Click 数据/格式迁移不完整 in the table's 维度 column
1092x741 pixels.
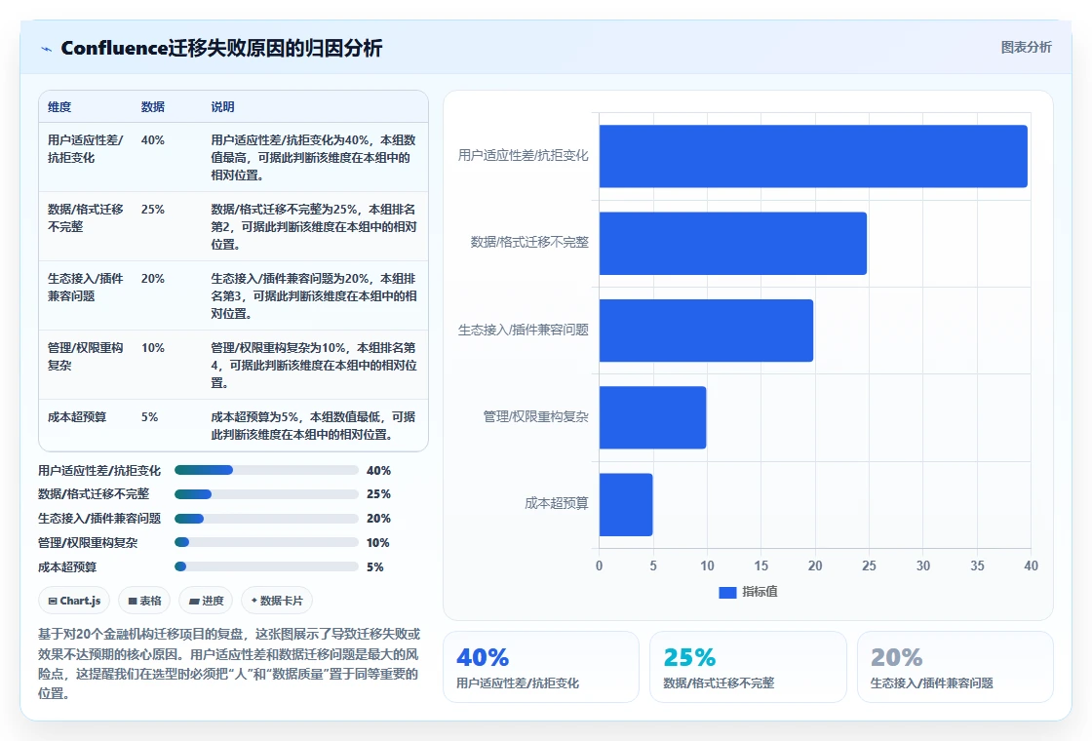[x=85, y=218]
